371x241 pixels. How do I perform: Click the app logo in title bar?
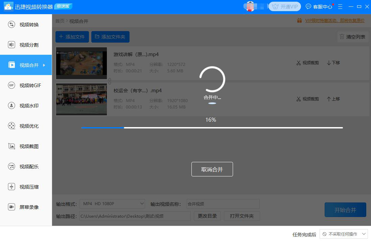pyautogui.click(x=8, y=7)
